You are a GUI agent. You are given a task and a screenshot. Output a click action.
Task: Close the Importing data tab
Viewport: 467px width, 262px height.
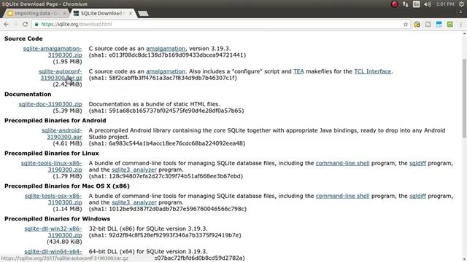pyautogui.click(x=64, y=13)
